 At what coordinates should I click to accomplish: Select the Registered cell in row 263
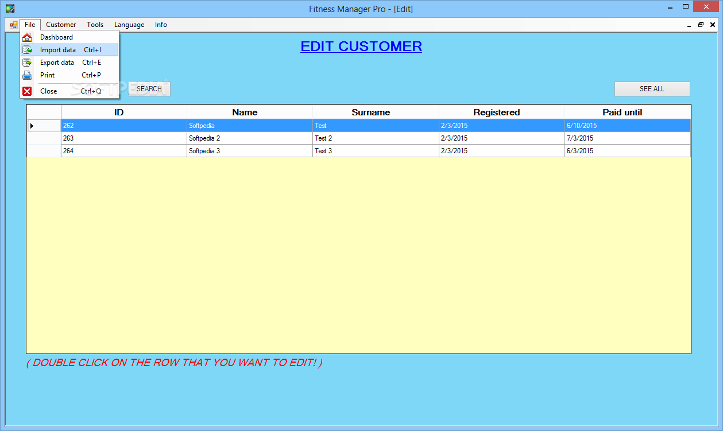502,138
